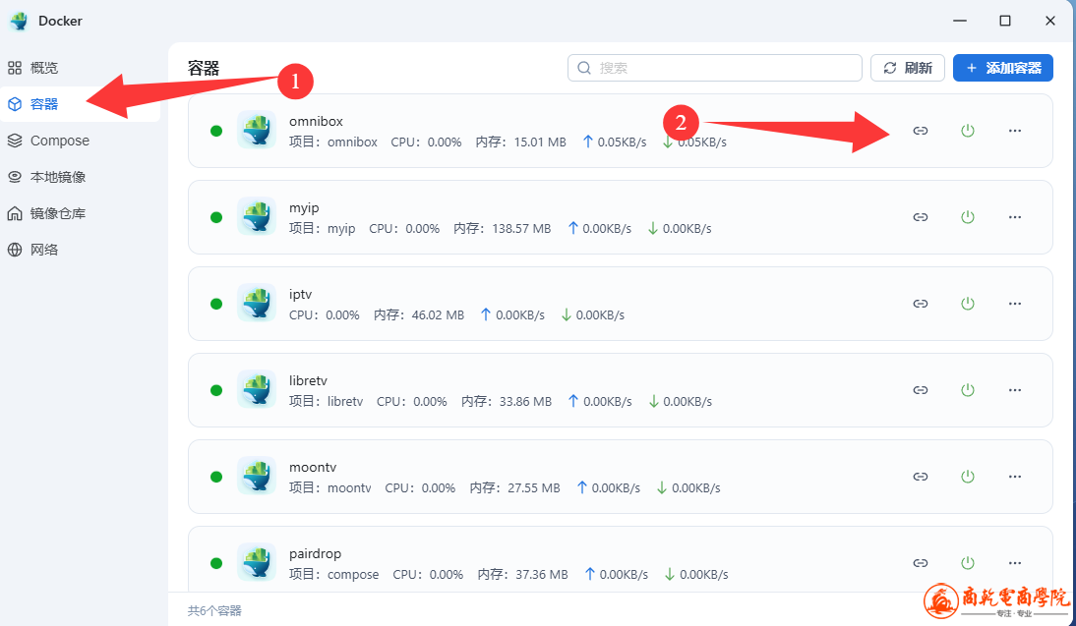Open more options menu for libretv

[x=1015, y=390]
